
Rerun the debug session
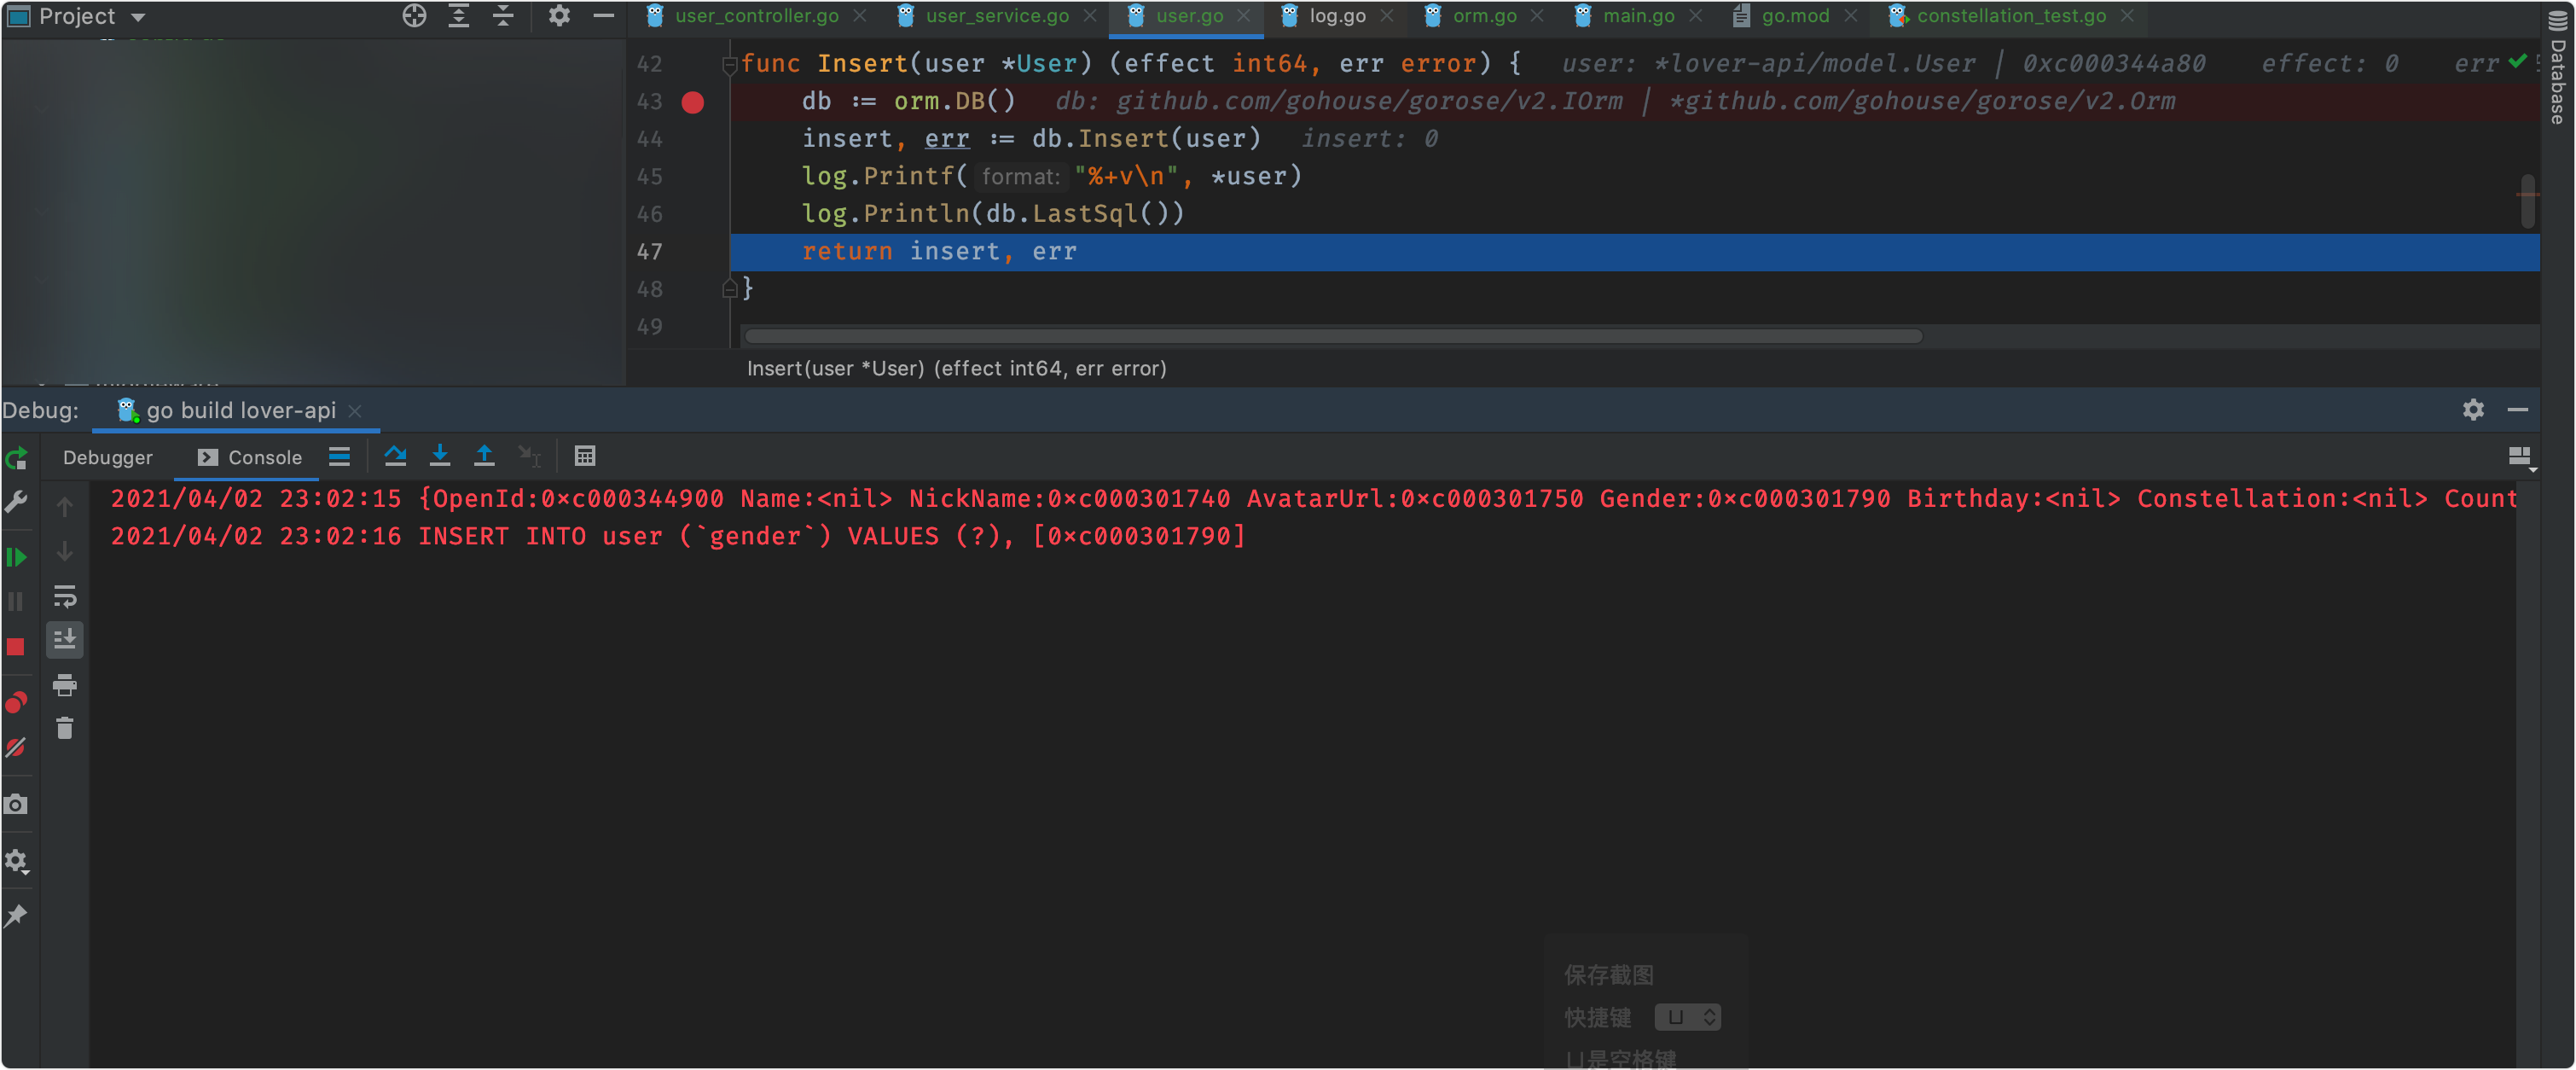(x=16, y=460)
